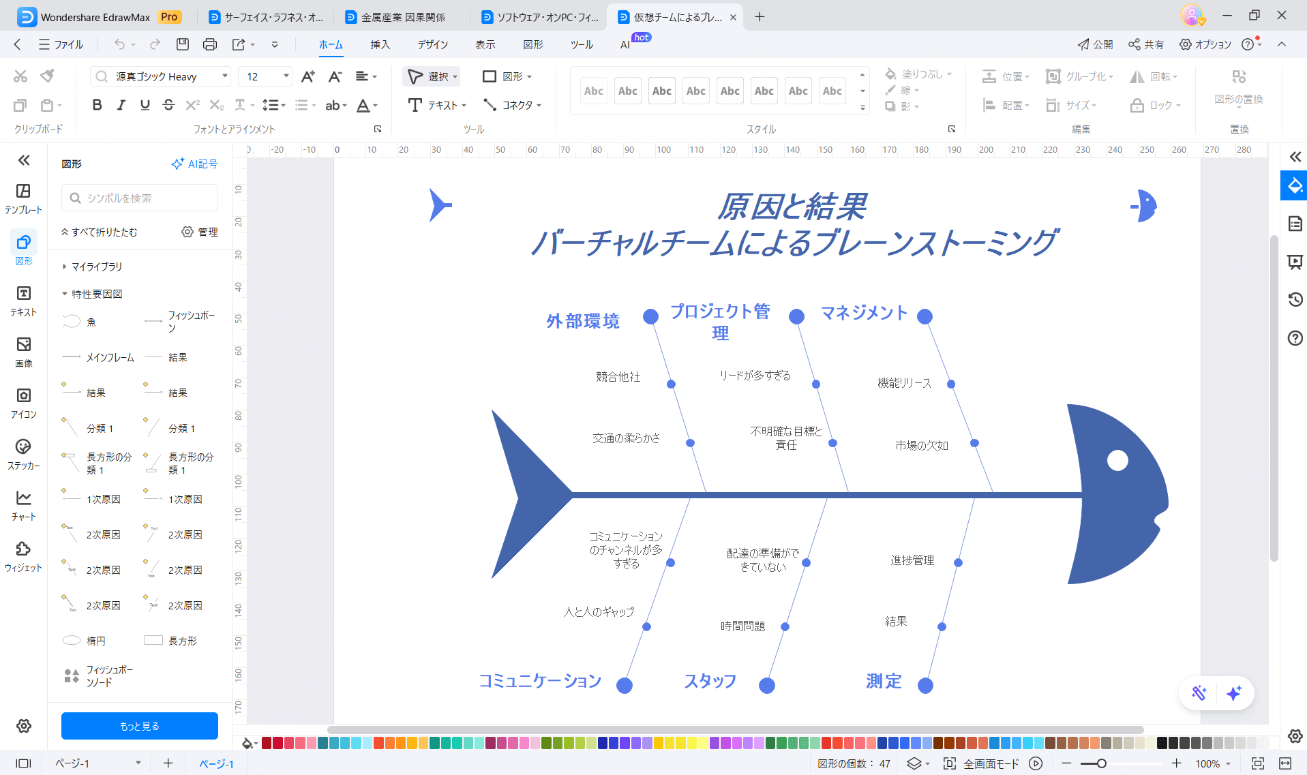Viewport: 1307px width, 775px height.
Task: Click the 共有 share button
Action: point(1146,44)
